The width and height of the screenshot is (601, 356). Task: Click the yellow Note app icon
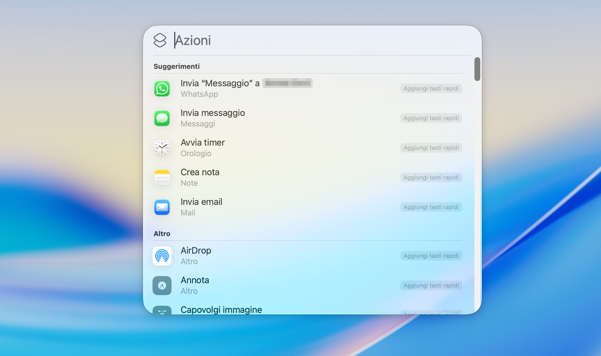click(162, 178)
